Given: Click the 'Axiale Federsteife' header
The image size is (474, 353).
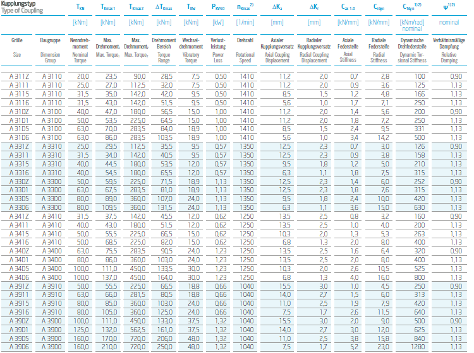Looking at the screenshot, I should pos(348,43).
